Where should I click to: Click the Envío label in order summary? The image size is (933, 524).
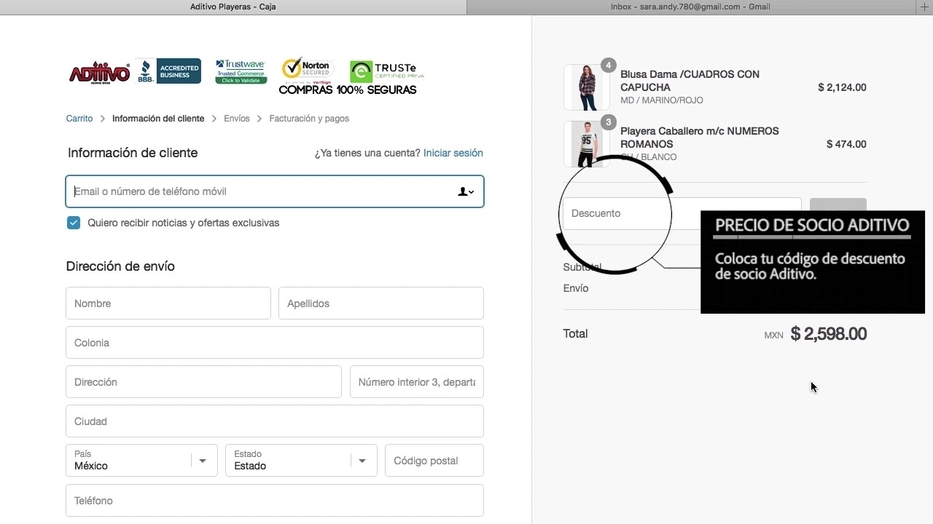tap(576, 288)
